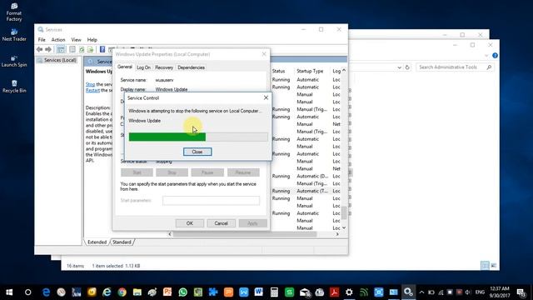This screenshot has width=533, height=300.
Task: Click Close in the Service Control dialog
Action: [x=197, y=152]
